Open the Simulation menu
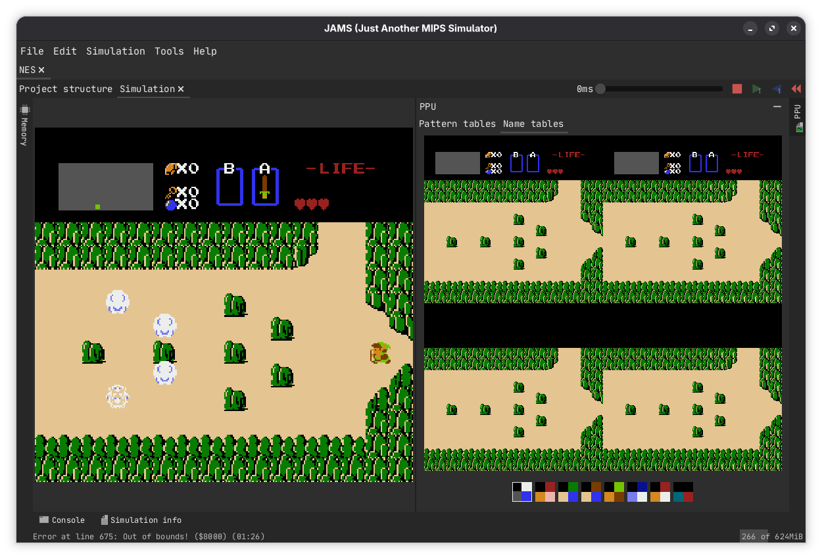This screenshot has height=559, width=822. pos(116,51)
